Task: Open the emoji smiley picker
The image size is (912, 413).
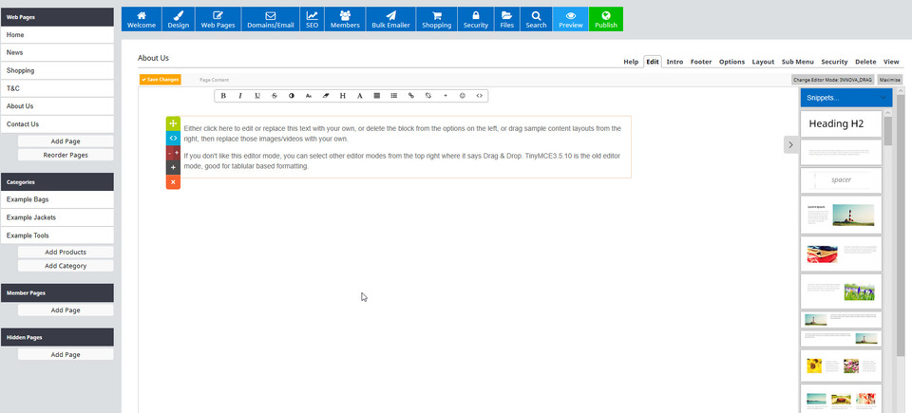Action: coord(463,96)
